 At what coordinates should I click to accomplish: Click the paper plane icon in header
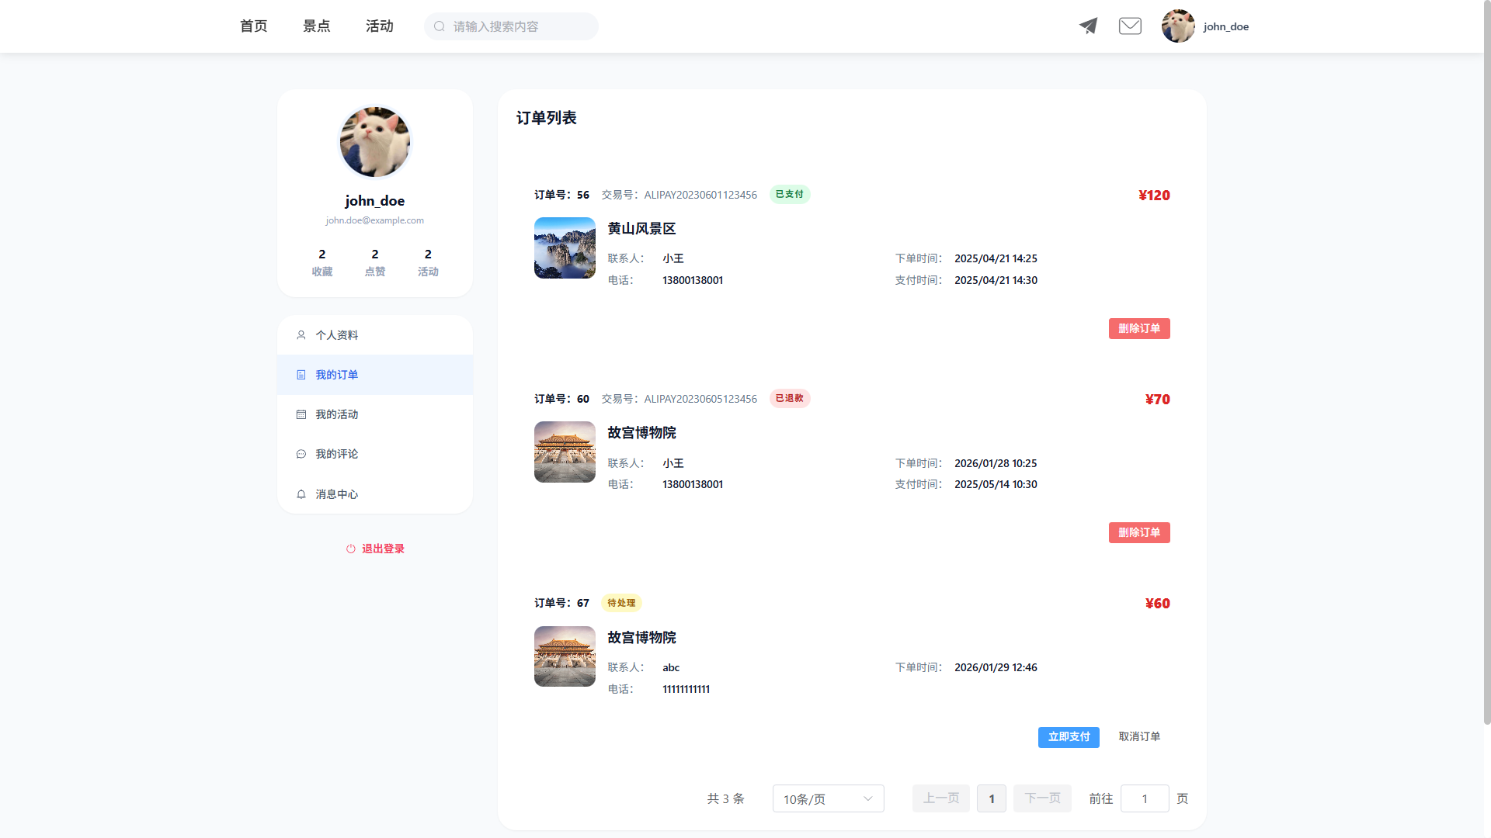[1088, 26]
